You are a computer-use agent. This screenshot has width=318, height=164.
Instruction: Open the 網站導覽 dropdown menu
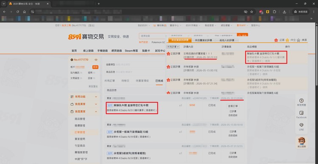click(x=226, y=26)
